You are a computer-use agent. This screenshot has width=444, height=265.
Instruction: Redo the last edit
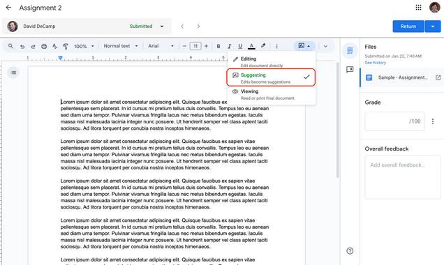coord(33,46)
